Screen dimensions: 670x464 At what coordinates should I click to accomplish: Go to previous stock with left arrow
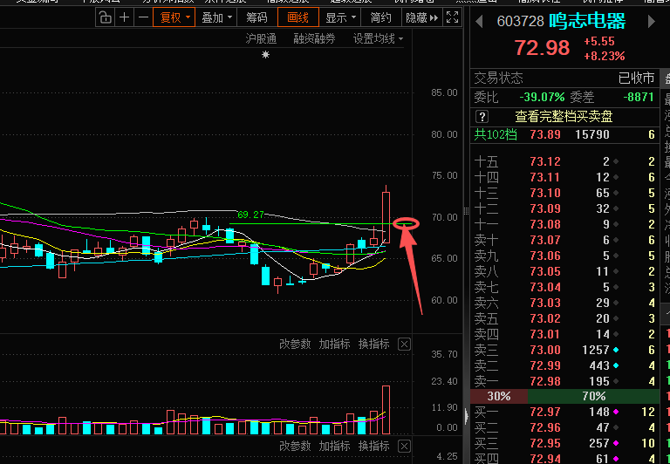pos(480,21)
